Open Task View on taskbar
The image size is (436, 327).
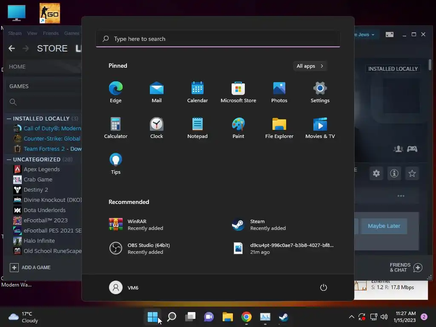click(x=190, y=317)
